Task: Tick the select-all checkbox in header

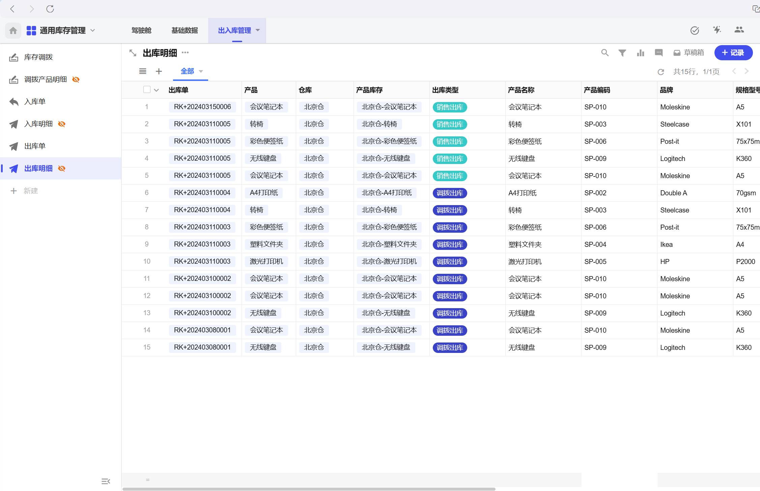Action: [x=146, y=90]
